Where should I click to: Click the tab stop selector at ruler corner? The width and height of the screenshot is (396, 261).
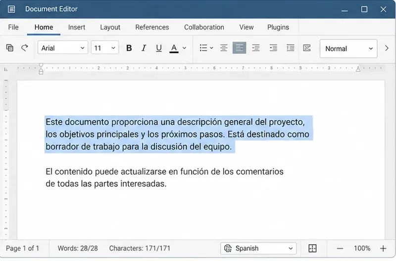[x=6, y=69]
